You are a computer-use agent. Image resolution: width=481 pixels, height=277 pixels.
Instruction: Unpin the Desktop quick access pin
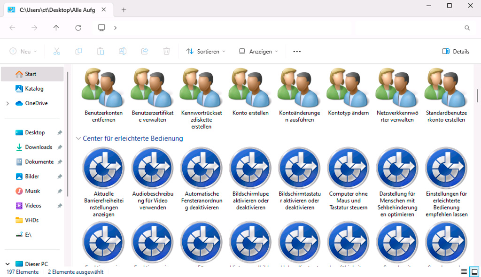coord(60,132)
